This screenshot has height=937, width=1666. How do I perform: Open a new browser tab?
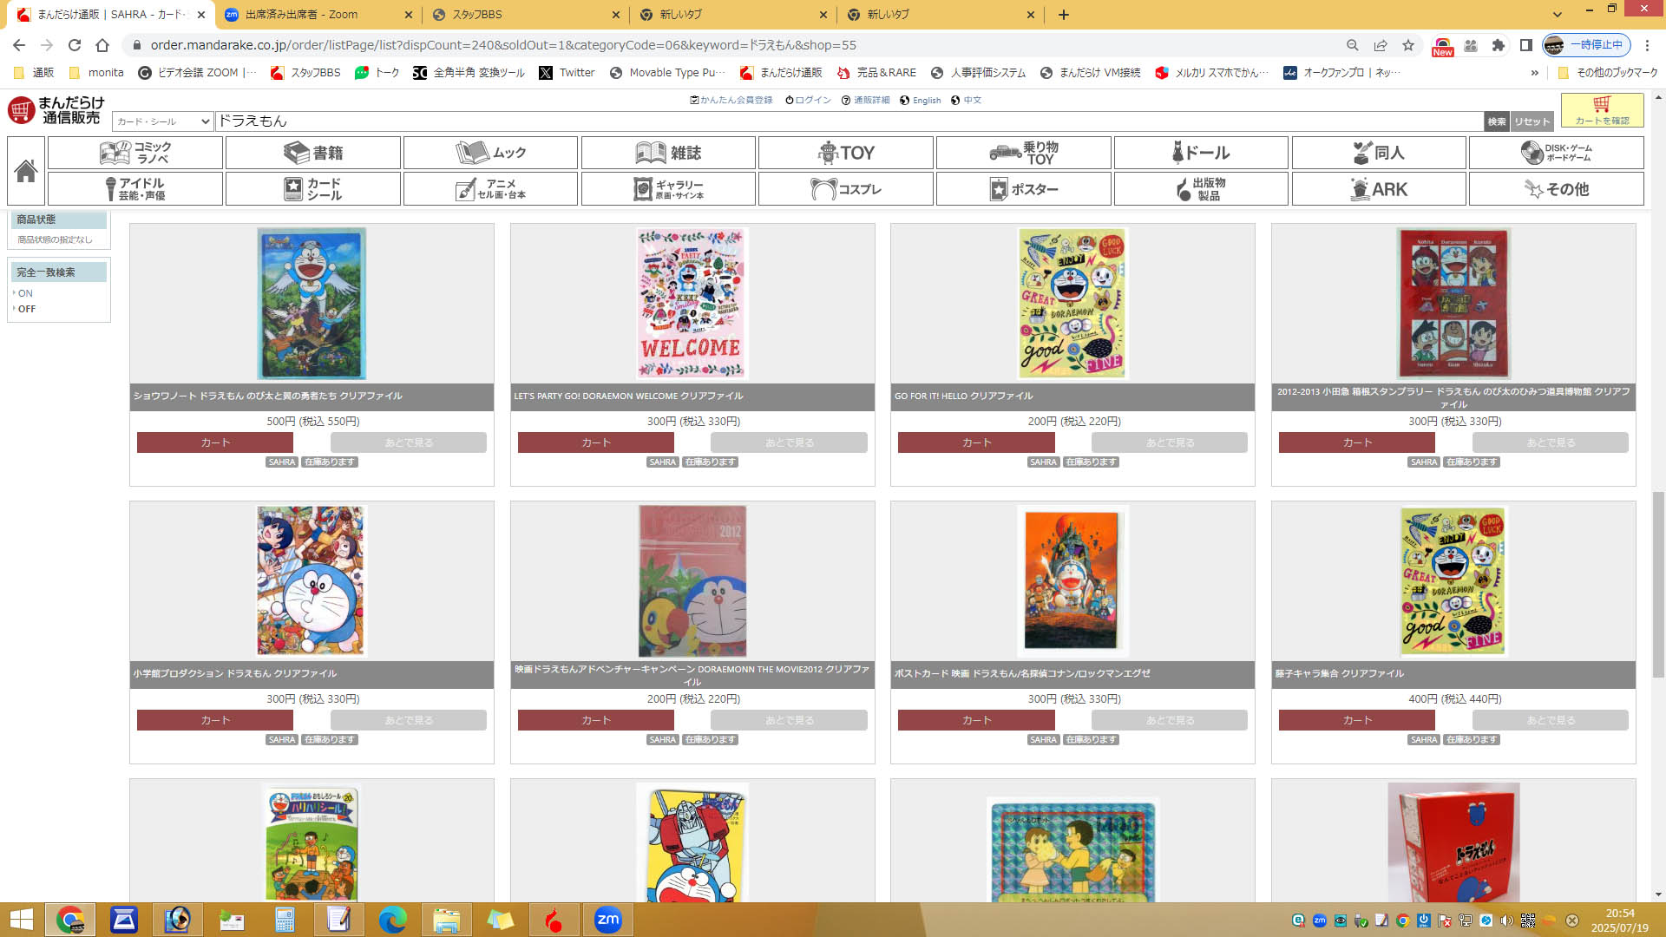click(1064, 15)
